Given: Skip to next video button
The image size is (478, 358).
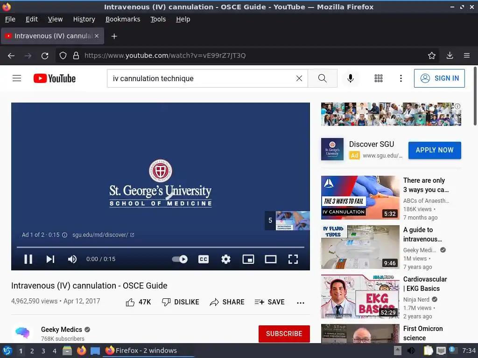Looking at the screenshot, I should point(50,259).
